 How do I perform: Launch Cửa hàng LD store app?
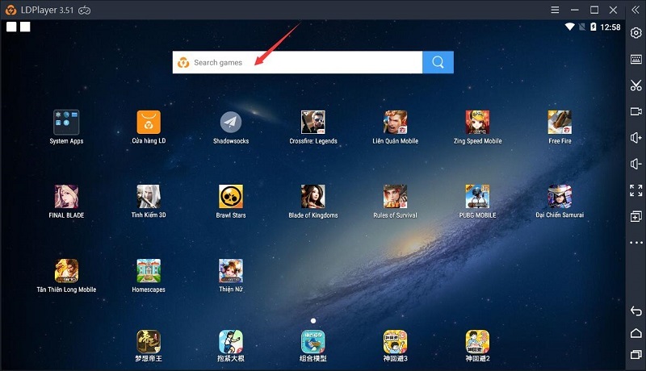coord(149,122)
